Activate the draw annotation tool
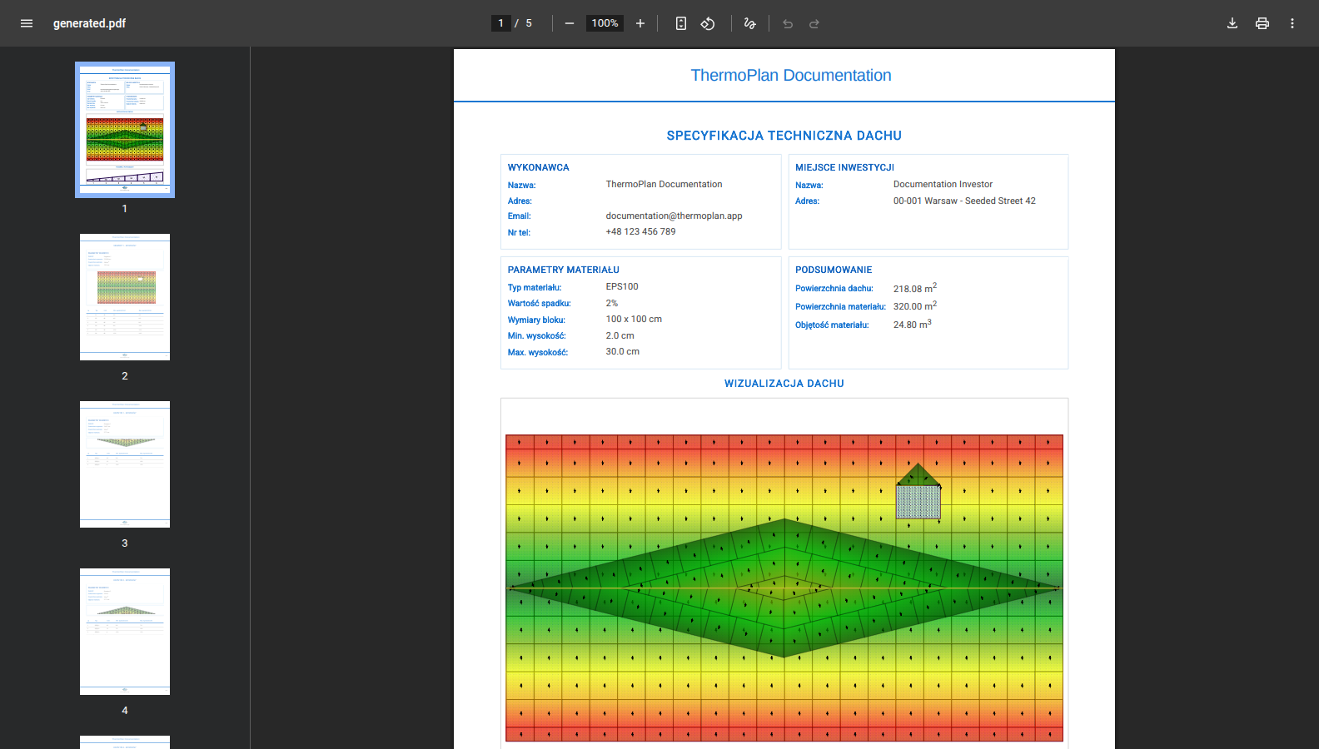 click(x=749, y=23)
